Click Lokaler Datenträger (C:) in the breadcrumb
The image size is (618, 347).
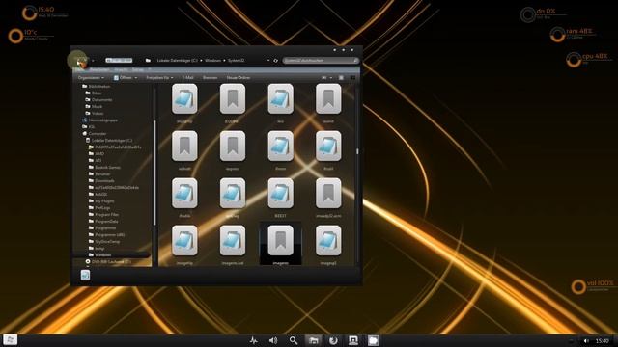[x=177, y=60]
